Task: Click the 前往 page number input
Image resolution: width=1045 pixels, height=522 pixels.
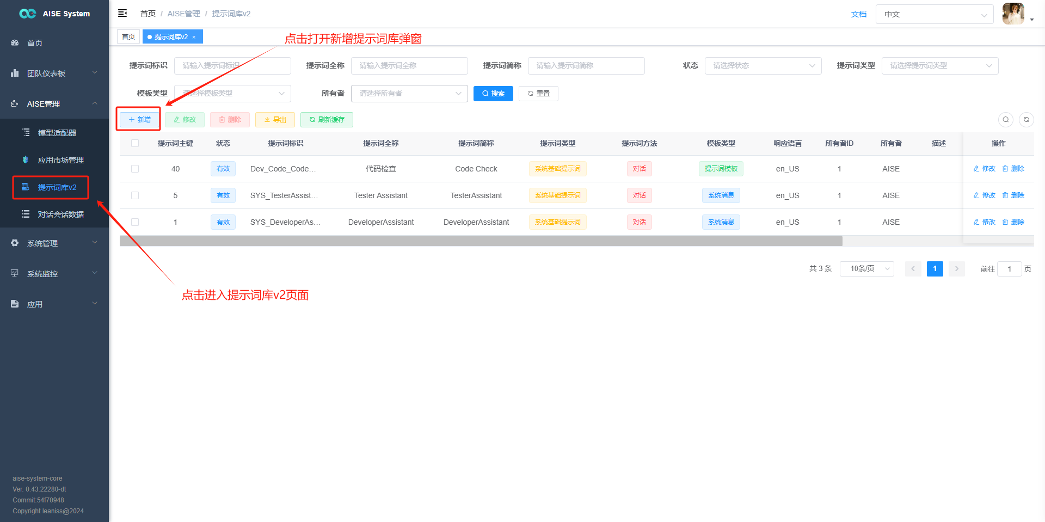Action: tap(1009, 269)
